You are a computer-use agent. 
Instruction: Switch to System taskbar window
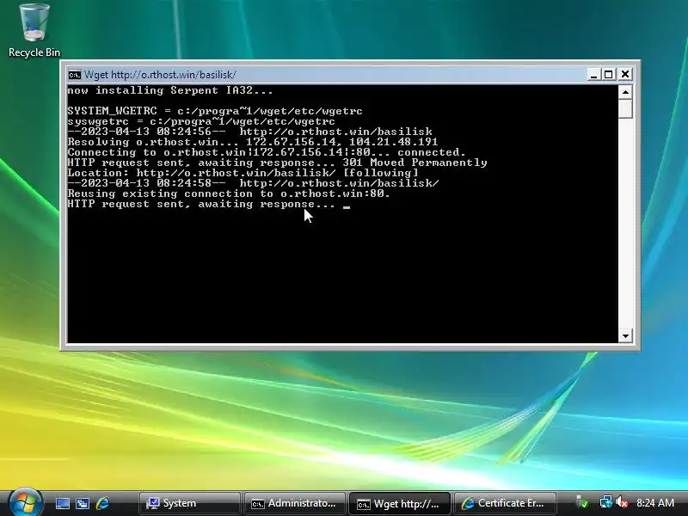(189, 503)
